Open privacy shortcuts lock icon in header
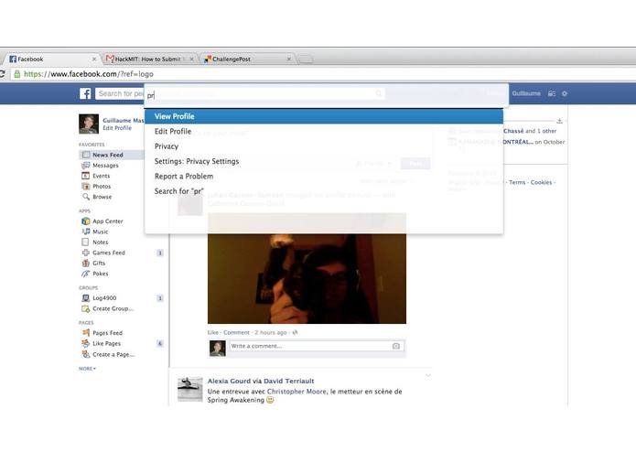The width and height of the screenshot is (636, 452). coord(551,93)
